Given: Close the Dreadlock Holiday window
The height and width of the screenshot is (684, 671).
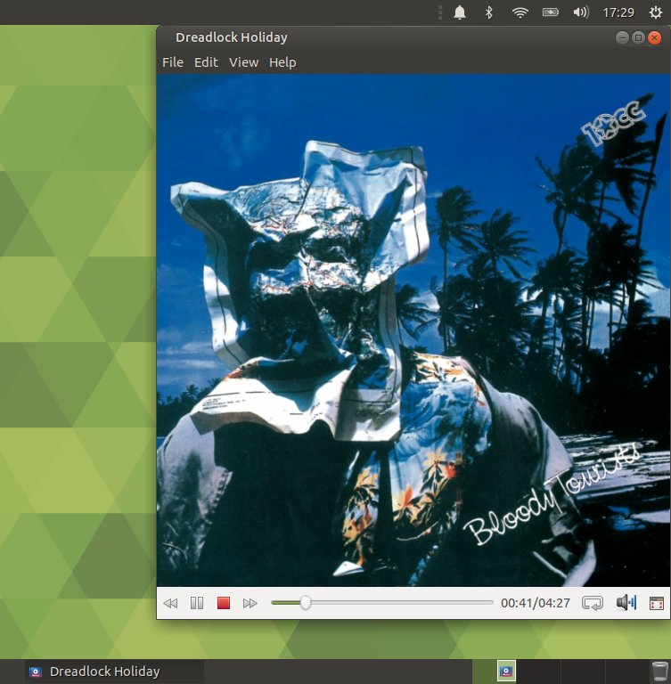Looking at the screenshot, I should (x=654, y=38).
